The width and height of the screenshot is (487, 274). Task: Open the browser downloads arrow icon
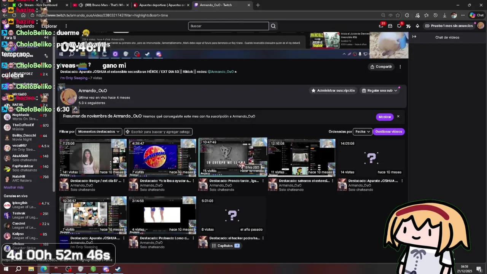tap(444, 15)
